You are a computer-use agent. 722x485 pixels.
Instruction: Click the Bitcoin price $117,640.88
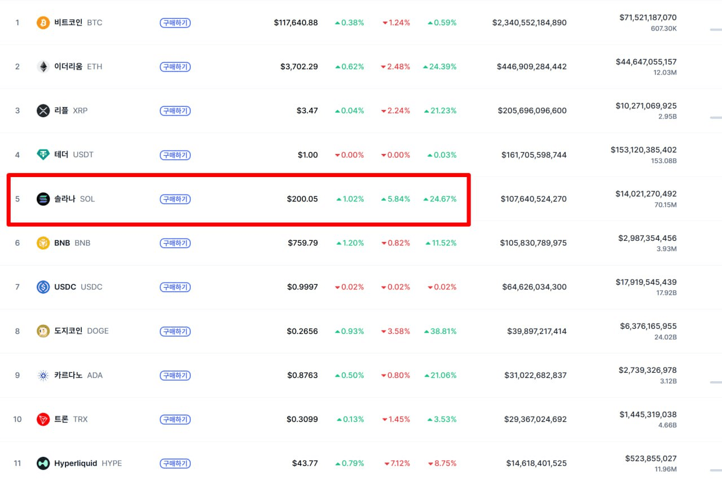pos(296,23)
